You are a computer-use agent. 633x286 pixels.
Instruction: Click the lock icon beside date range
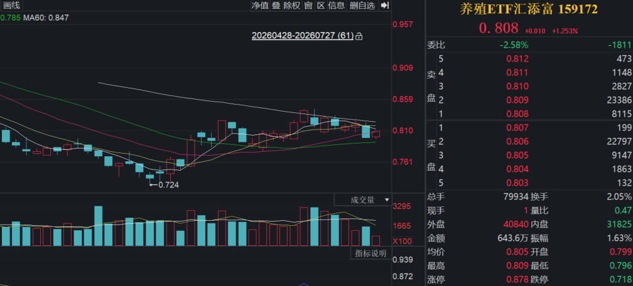(359, 36)
